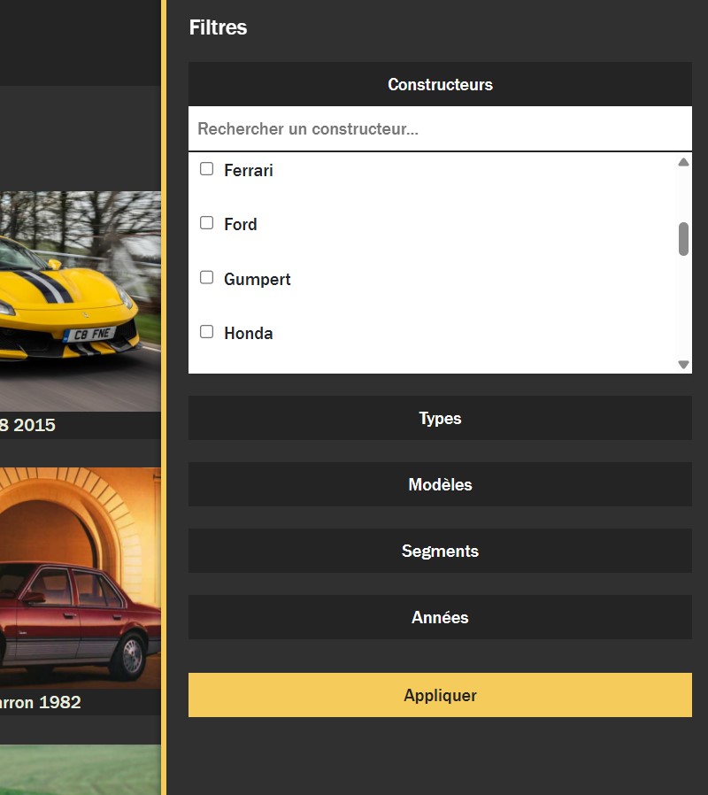Click the constructor list scrollbar thumb
This screenshot has width=708, height=795.
[683, 239]
